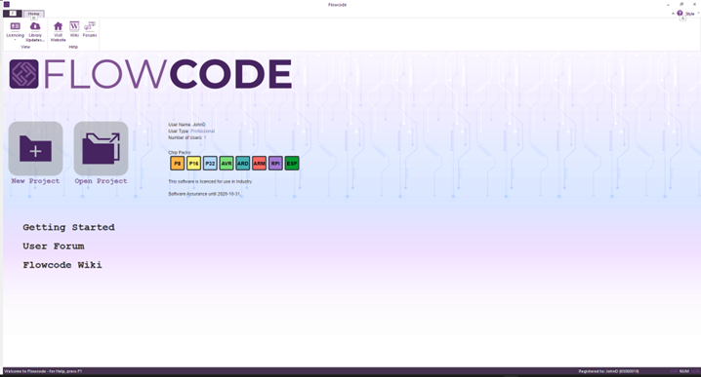Image resolution: width=701 pixels, height=377 pixels.
Task: Collapse the ribbon with the up chevron
Action: [673, 14]
